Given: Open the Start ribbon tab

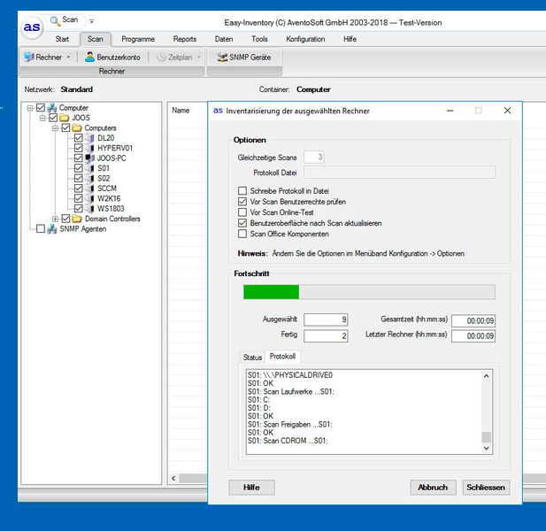Looking at the screenshot, I should pos(62,39).
